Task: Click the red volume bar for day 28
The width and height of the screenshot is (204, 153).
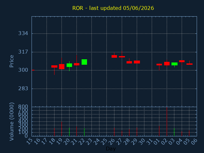Action: click(x=129, y=133)
